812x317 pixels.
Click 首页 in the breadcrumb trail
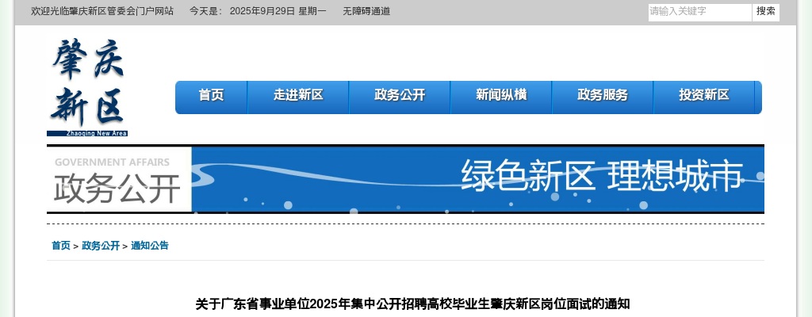(61, 246)
